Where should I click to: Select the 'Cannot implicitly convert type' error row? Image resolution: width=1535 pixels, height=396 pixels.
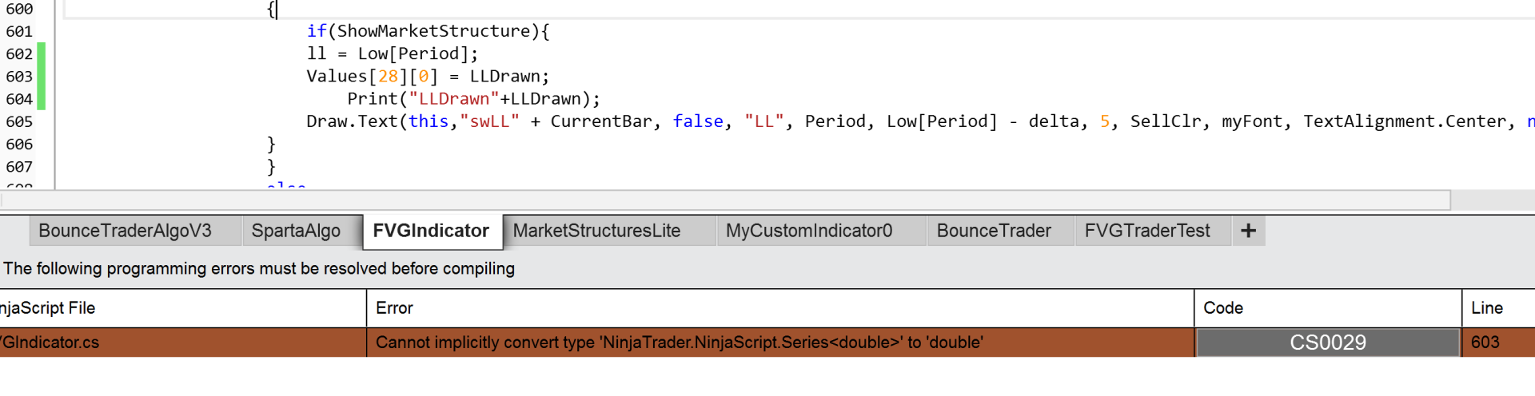767,343
